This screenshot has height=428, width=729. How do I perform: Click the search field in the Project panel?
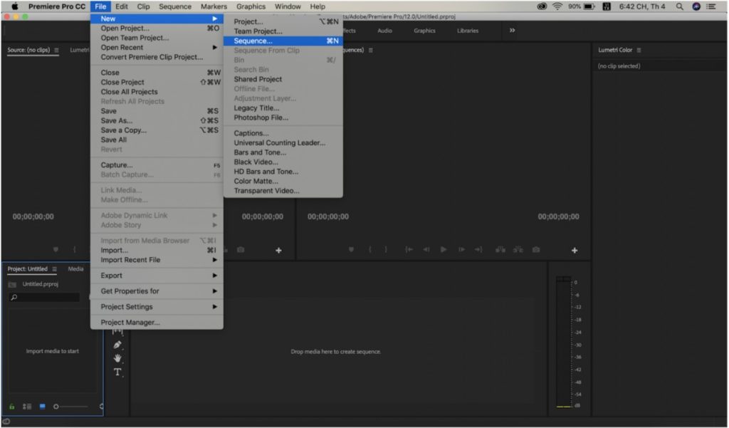pos(44,297)
